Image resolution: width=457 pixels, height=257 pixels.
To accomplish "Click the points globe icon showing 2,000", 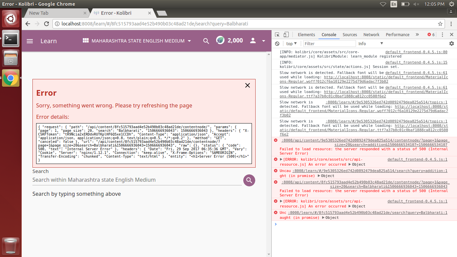I will click(220, 40).
